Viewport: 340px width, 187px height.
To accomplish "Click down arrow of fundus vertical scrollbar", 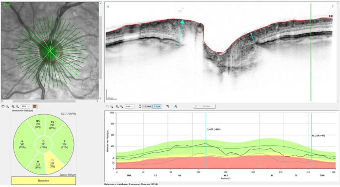I will click(x=100, y=98).
